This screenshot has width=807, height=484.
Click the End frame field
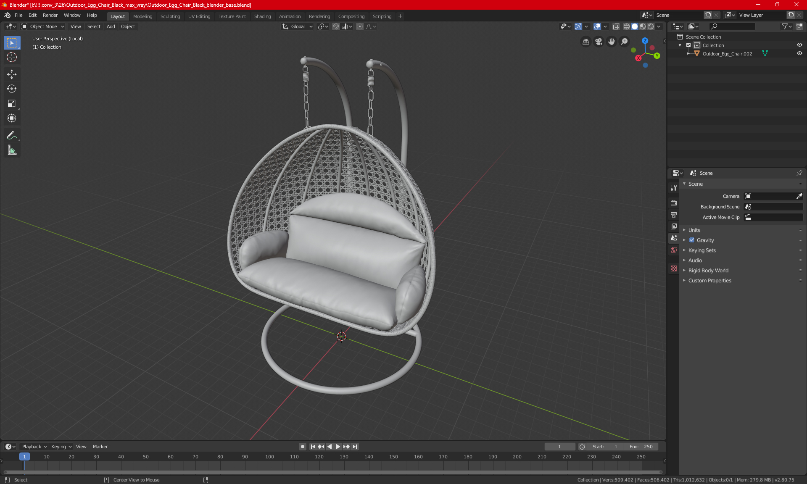[641, 447]
